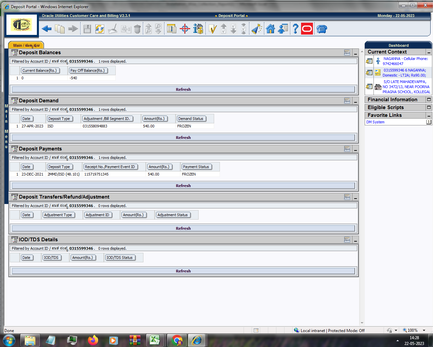Expand the Financial Information dashboard section
Screen dimensions: 433x347
click(429, 100)
